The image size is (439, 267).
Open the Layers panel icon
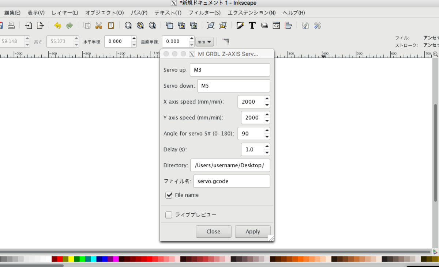click(264, 26)
